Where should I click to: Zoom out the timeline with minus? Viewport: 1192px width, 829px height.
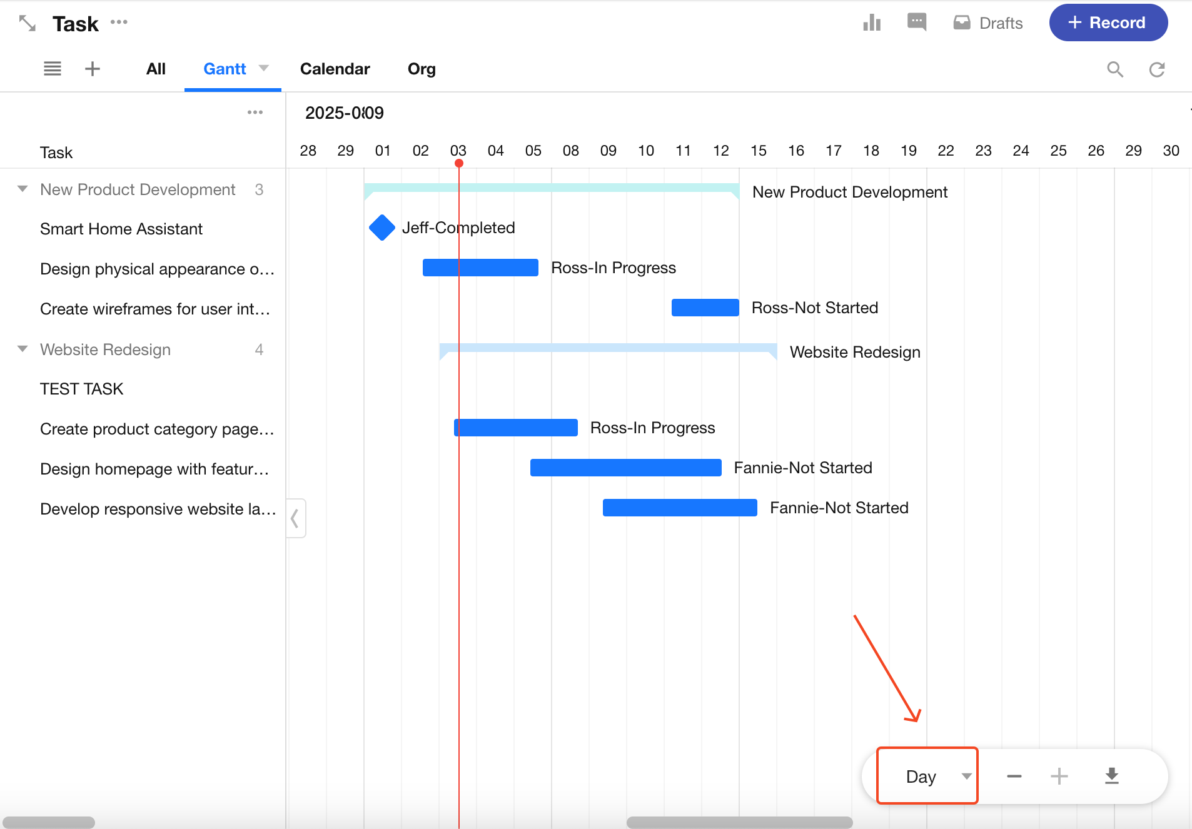pos(1014,776)
